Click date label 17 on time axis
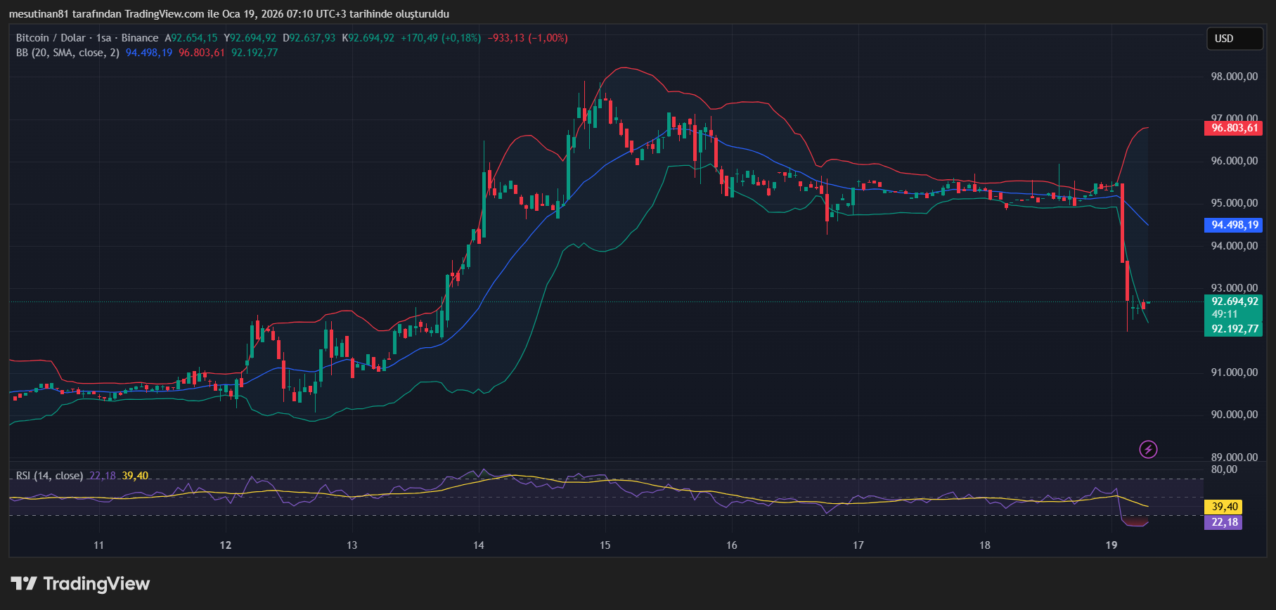 pos(858,545)
